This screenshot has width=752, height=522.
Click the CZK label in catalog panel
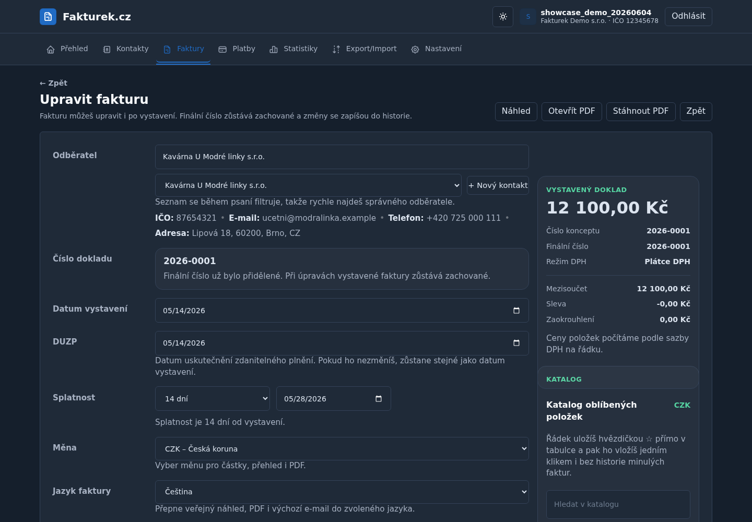click(x=682, y=405)
